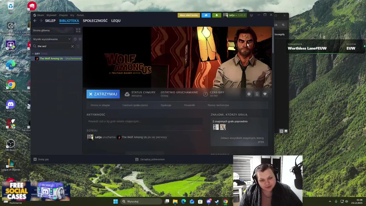Go forward with Steam's right arrow
The image size is (366, 206).
[x=41, y=21]
